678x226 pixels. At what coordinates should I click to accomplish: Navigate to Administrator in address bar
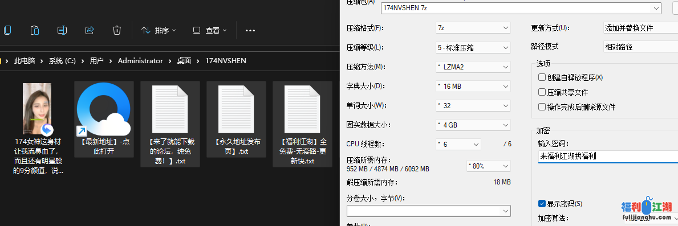click(140, 61)
